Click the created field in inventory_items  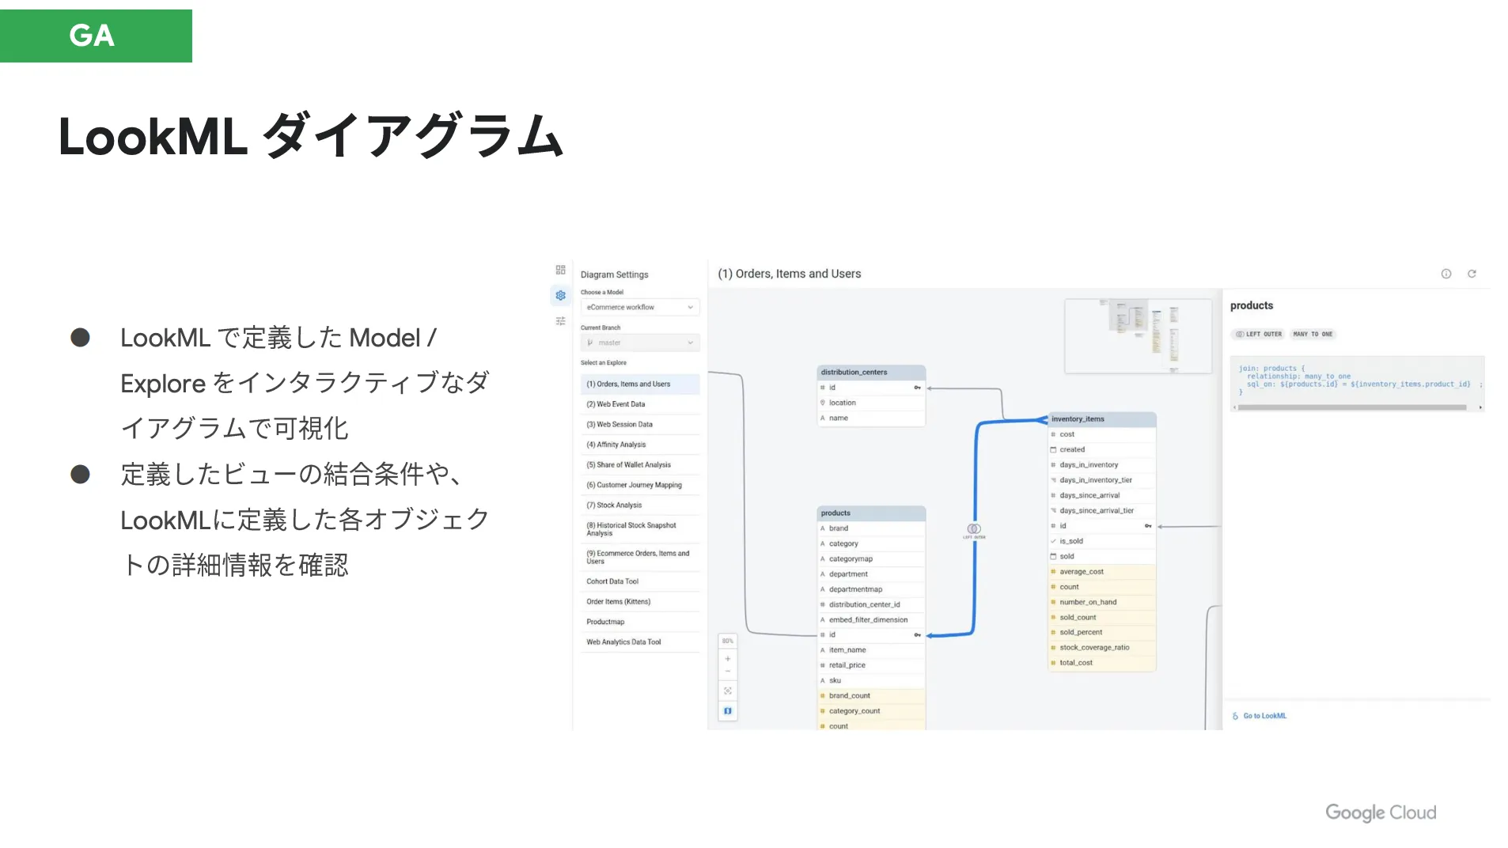tap(1102, 449)
